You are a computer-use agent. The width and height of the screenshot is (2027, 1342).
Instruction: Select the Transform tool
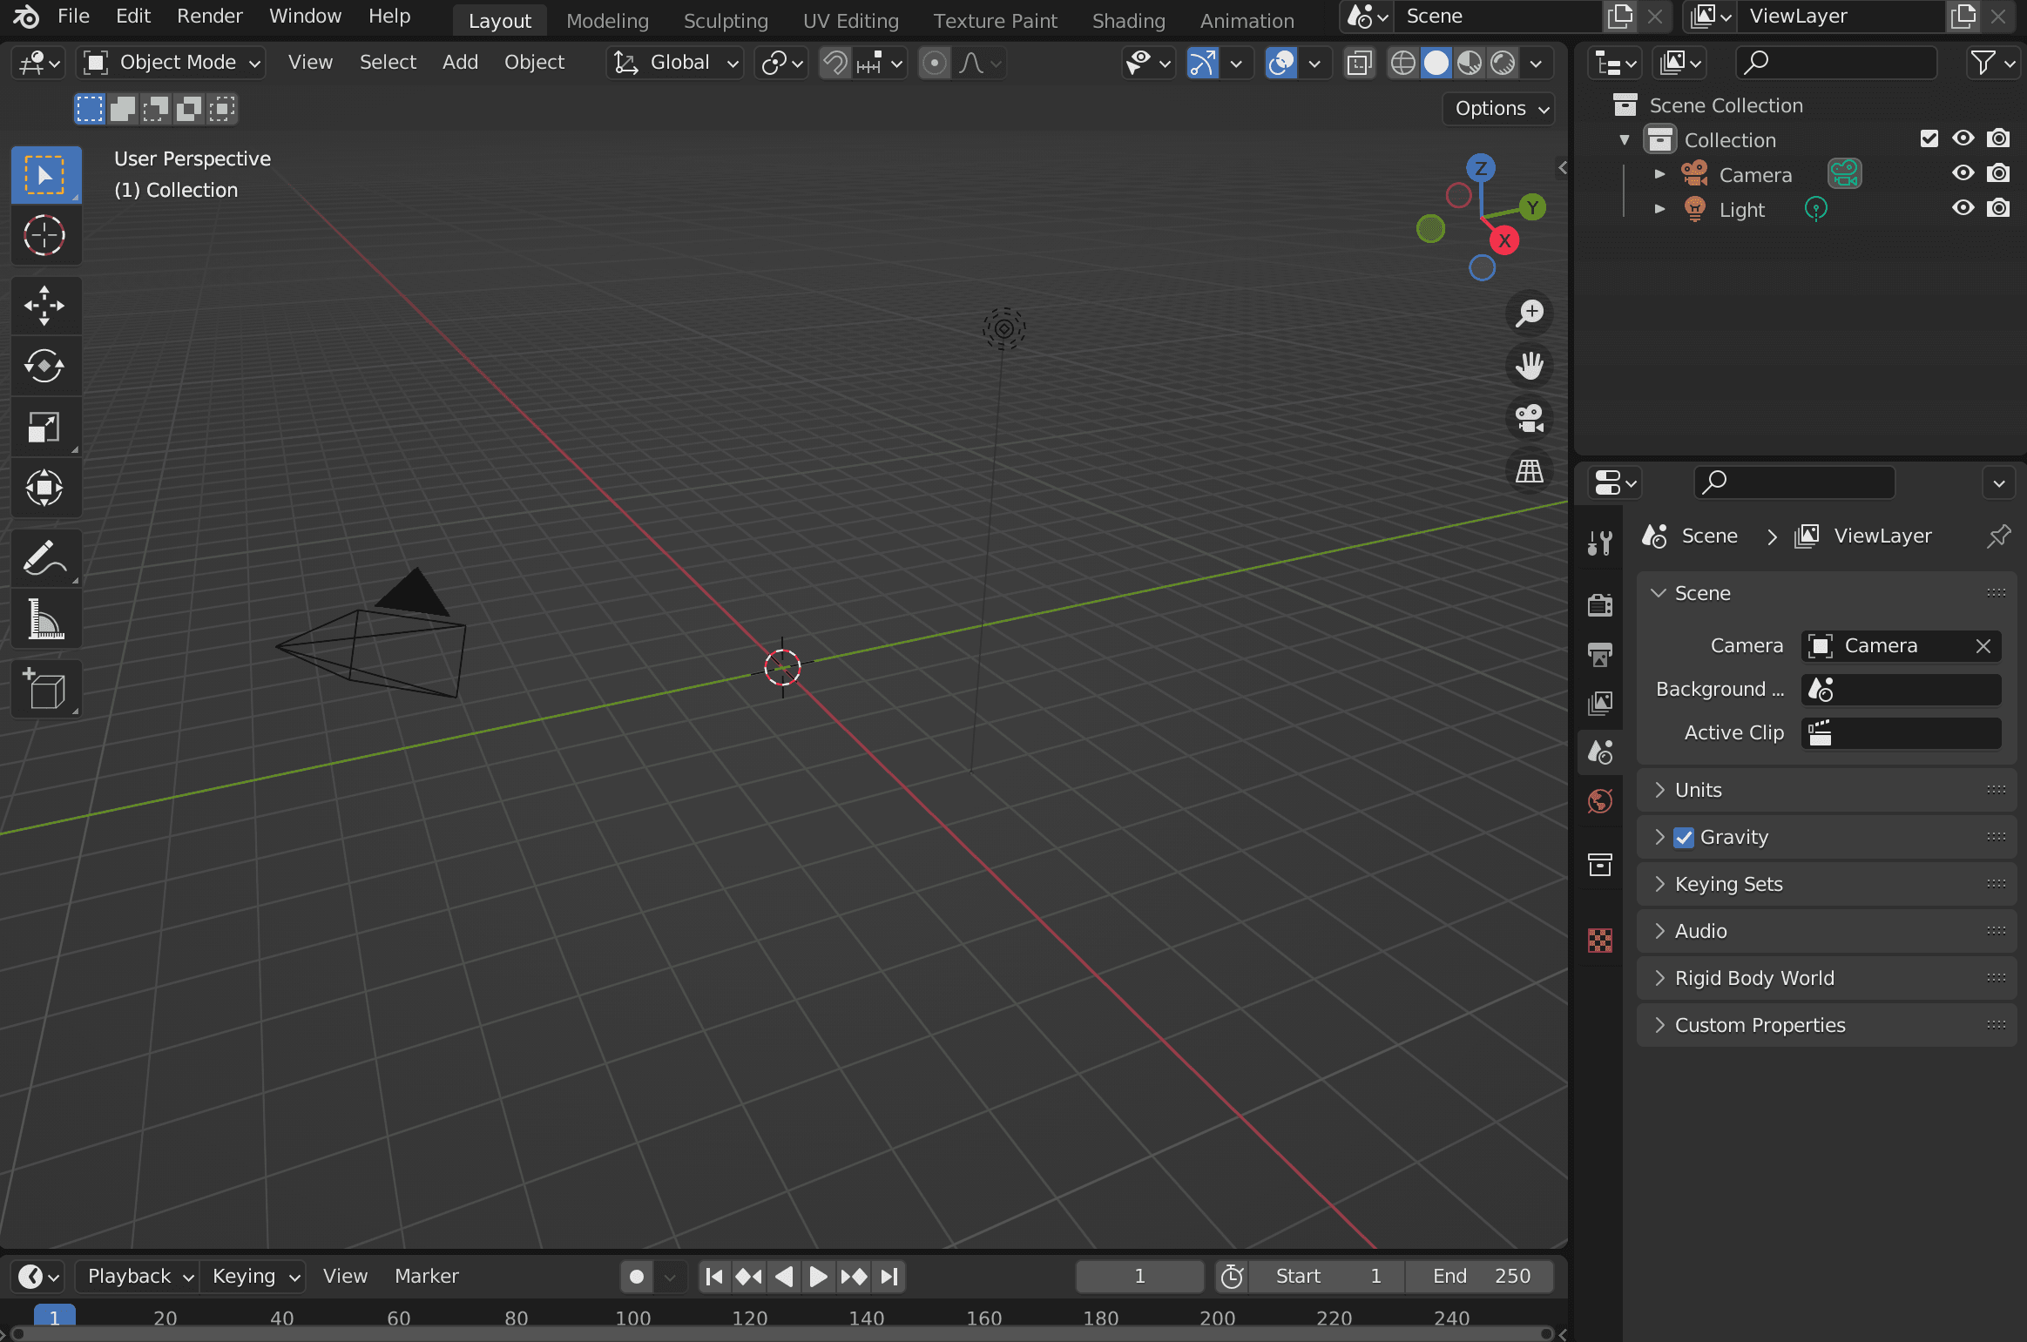[x=45, y=488]
